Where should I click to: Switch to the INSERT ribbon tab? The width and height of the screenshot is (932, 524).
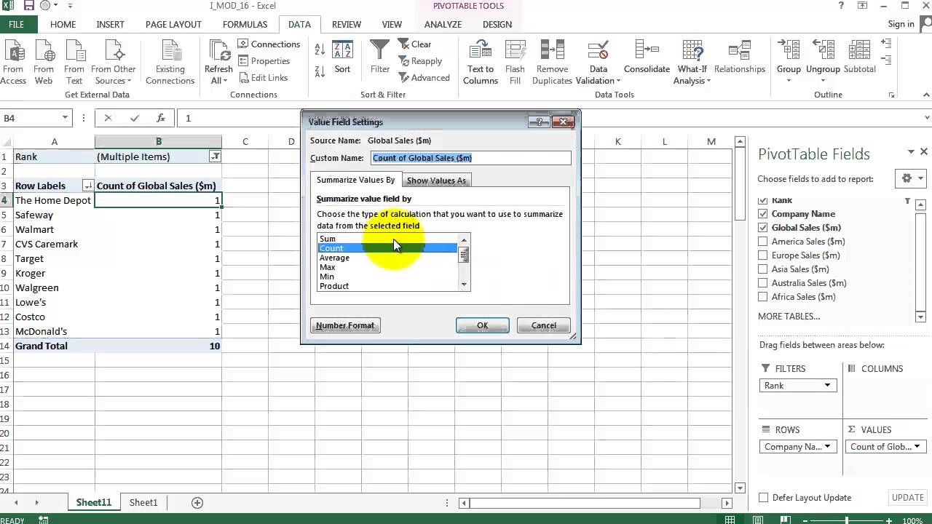click(x=110, y=24)
